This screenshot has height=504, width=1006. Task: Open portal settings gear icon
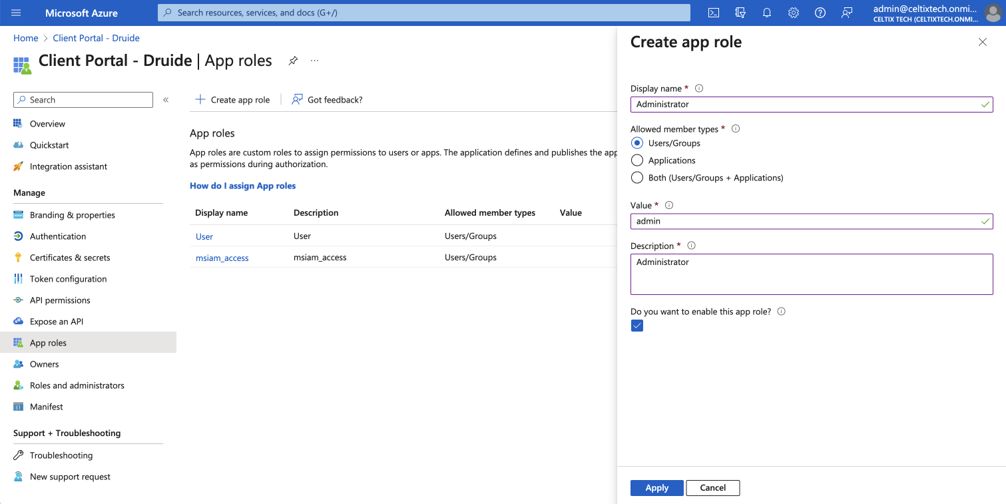(793, 13)
